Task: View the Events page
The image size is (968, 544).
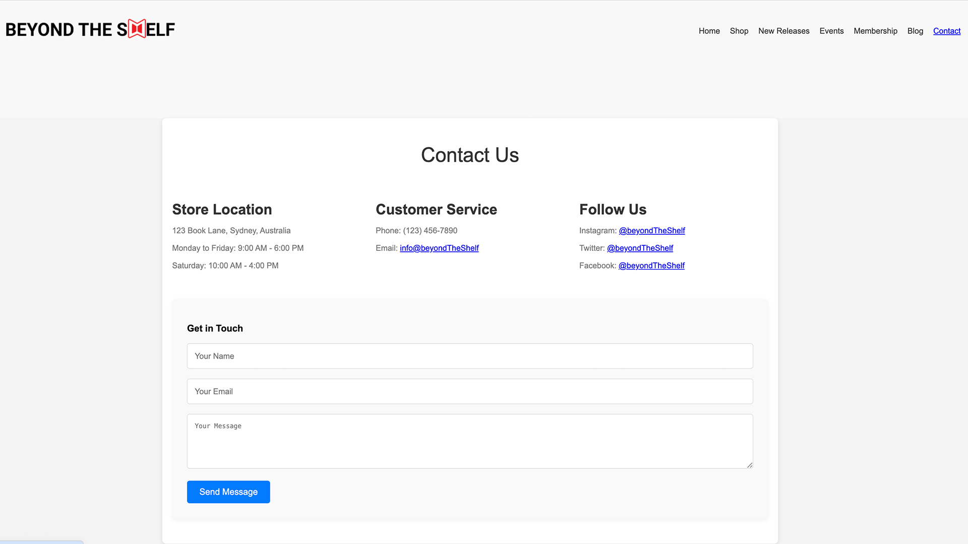Action: [x=831, y=31]
